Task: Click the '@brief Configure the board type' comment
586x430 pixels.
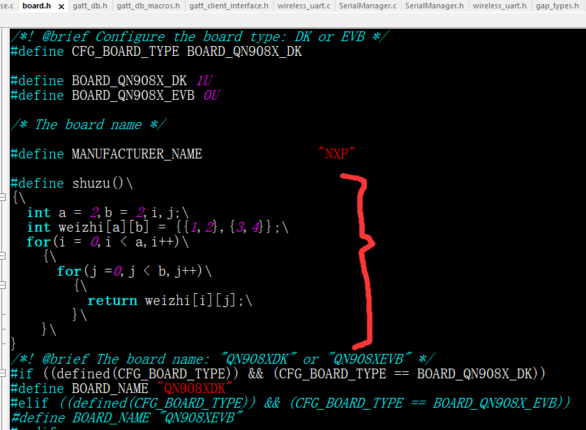Action: click(200, 36)
